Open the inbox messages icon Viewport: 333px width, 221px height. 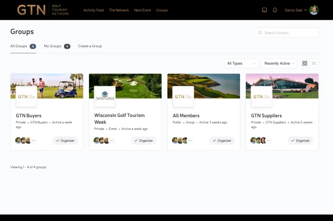click(x=264, y=10)
